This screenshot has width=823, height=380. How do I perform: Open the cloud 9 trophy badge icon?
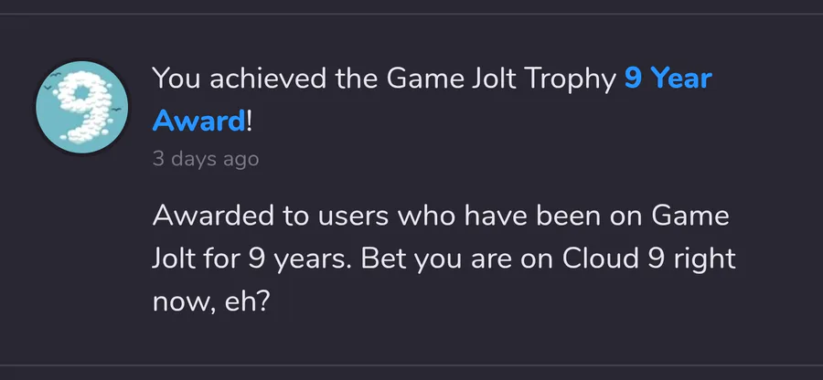81,108
